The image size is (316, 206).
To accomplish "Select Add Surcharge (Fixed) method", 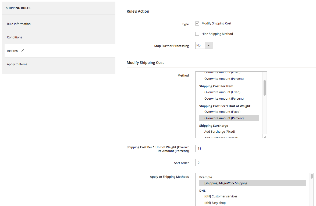I will (219, 132).
